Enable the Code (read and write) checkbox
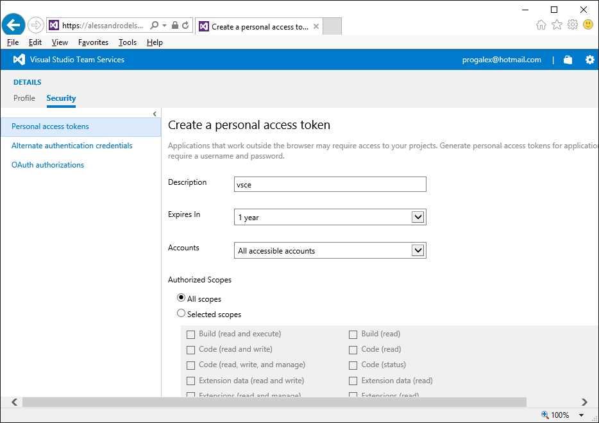599x423 pixels. pos(190,349)
